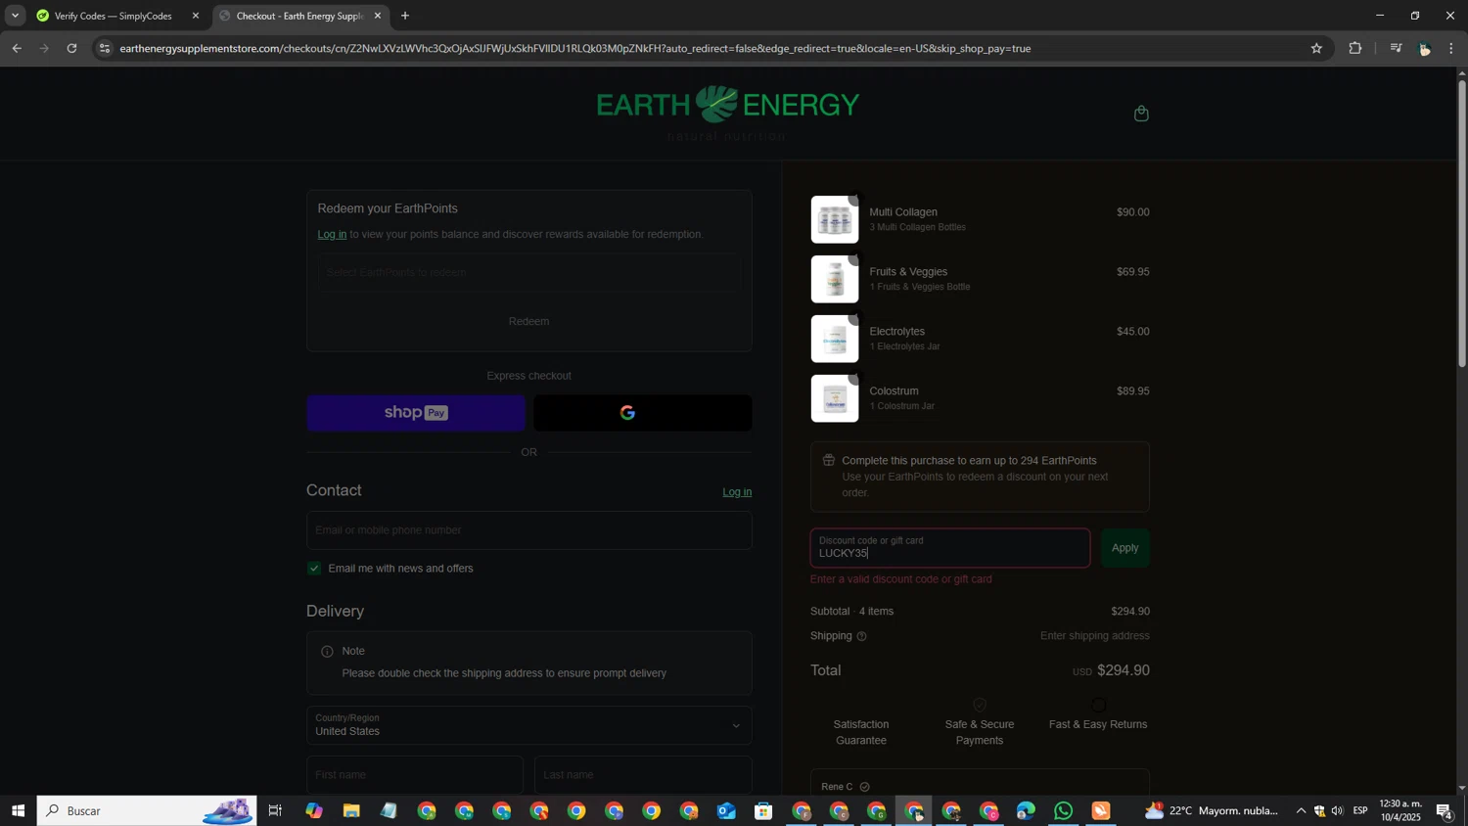This screenshot has width=1468, height=826.
Task: Open new tab with plus icon
Action: click(405, 16)
